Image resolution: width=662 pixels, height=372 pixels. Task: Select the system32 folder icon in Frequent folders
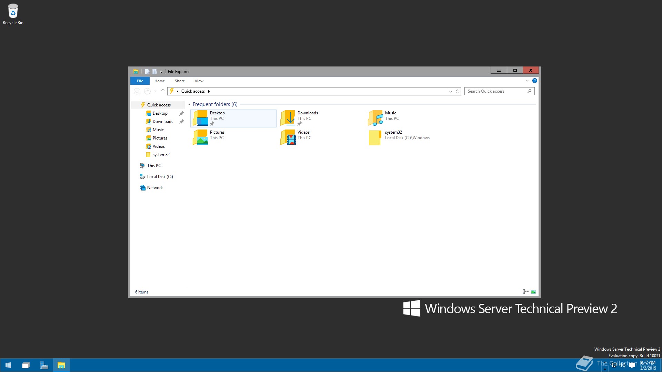[375, 137]
